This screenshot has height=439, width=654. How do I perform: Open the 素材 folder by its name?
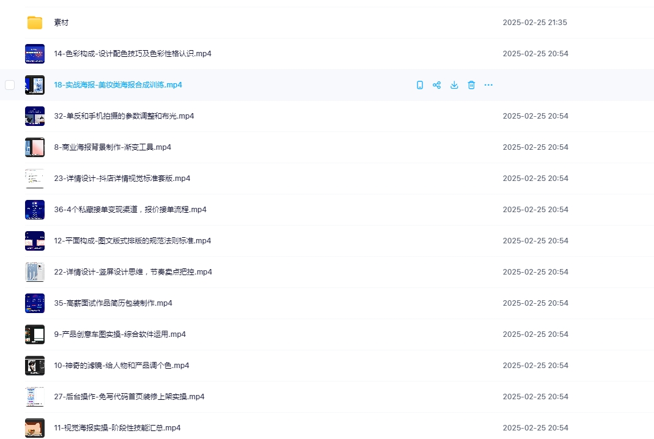tap(61, 23)
